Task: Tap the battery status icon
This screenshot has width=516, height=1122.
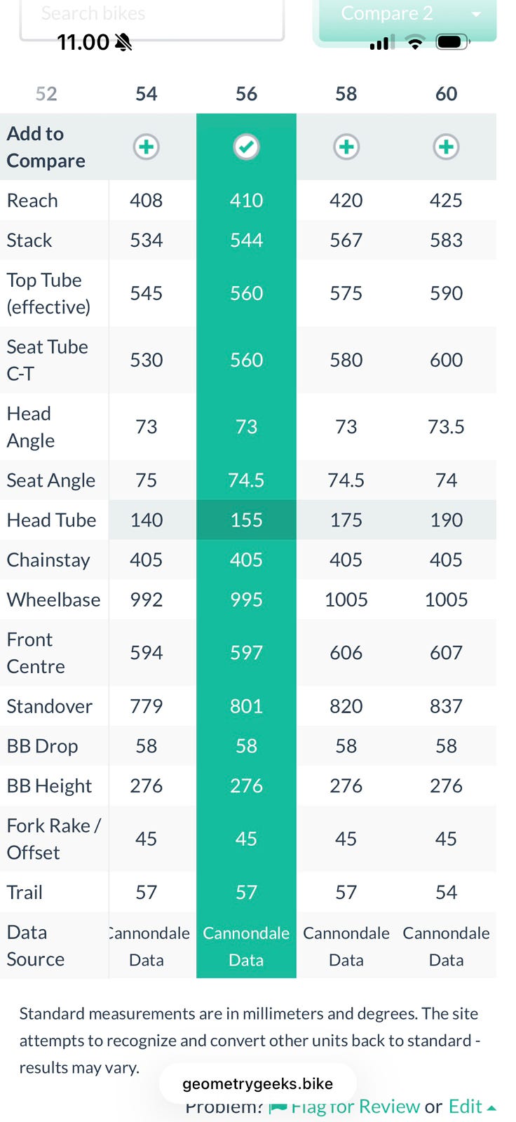Action: pyautogui.click(x=452, y=43)
